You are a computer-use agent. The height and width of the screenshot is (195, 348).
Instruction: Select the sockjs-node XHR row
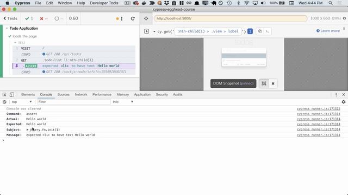[x=74, y=72]
